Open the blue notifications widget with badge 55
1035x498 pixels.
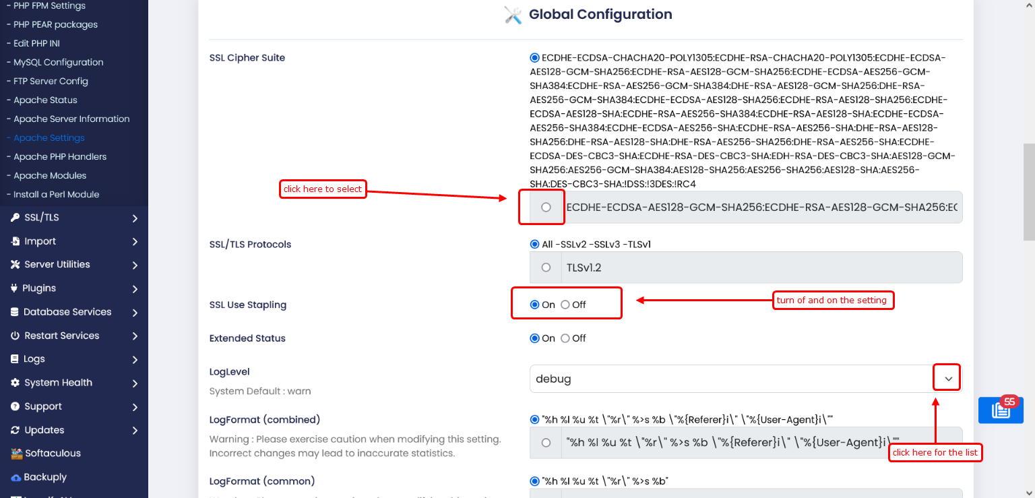pyautogui.click(x=1001, y=410)
